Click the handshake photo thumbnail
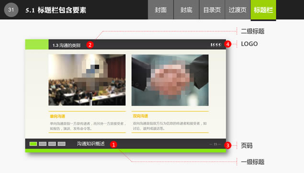This screenshot has height=173, width=304. click(x=170, y=80)
